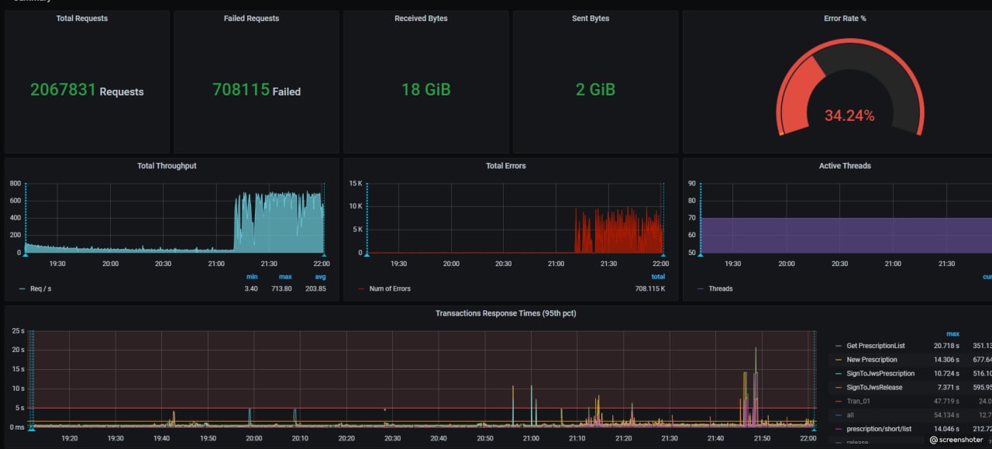Sort Total Throughput legend by max column
This screenshot has width=992, height=449.
(285, 277)
